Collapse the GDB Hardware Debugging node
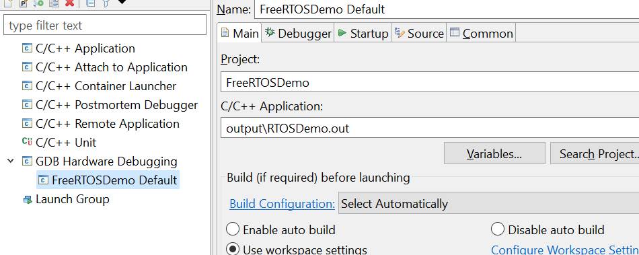Image resolution: width=639 pixels, height=255 pixels. point(11,161)
